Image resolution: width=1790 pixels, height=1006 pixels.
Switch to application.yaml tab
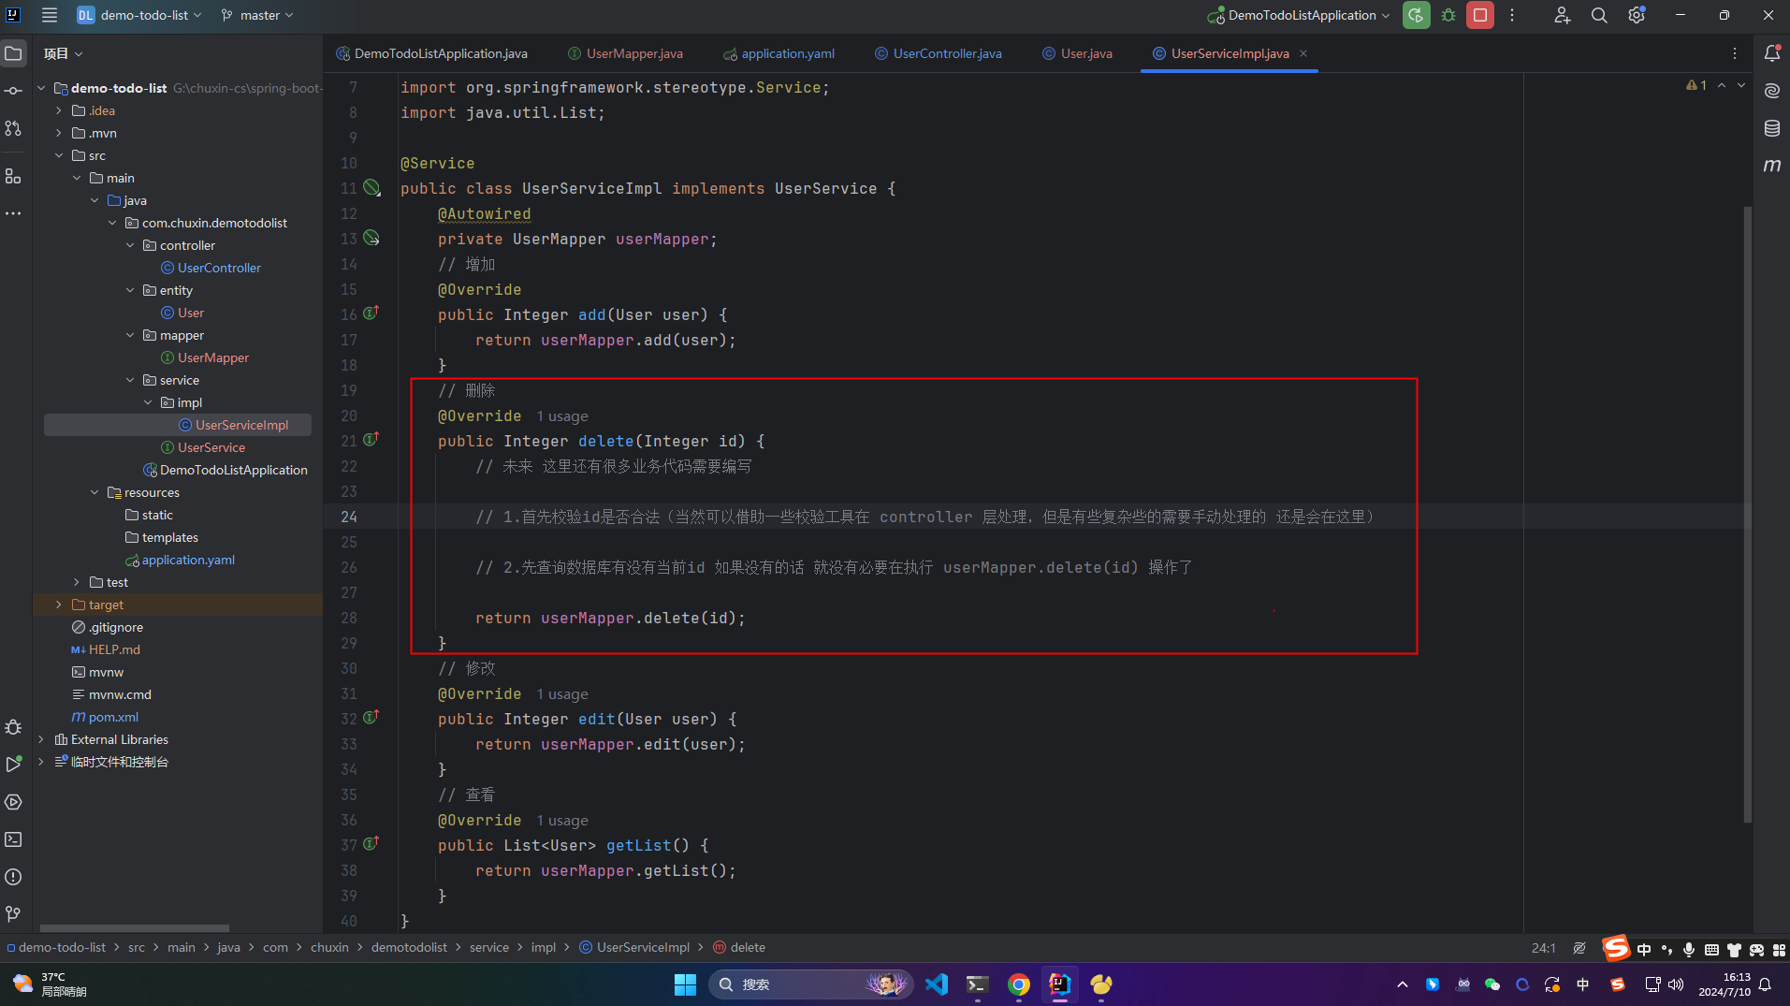779,53
